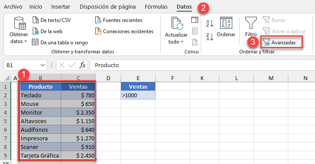The image size is (315, 164).
Task: Select row 2 header
Action: 6,96
